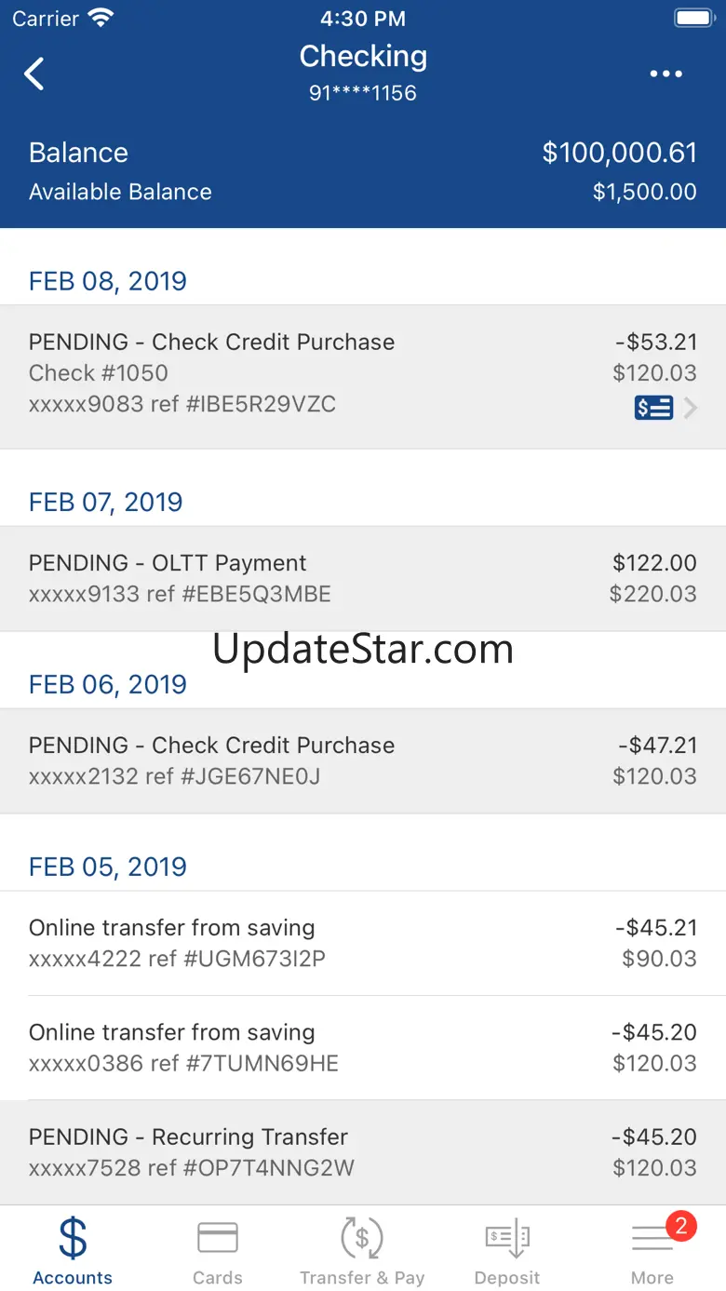Tap the Cards icon in bottom bar
Viewport: 726px width, 1291px height.
click(x=218, y=1238)
